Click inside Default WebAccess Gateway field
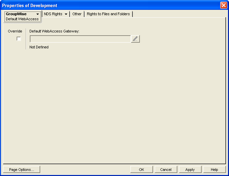Viewport: 229px width, 176px height. pos(80,39)
